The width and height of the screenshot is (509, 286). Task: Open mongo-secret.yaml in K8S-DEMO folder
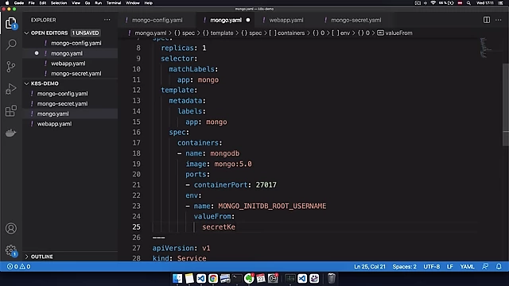click(62, 104)
